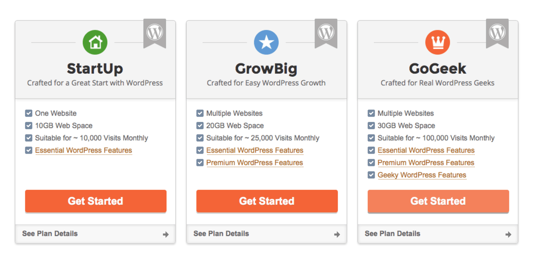Screen dimensions: 549x272
Task: Toggle the 20GB Web Space checkbox
Action: coord(200,126)
